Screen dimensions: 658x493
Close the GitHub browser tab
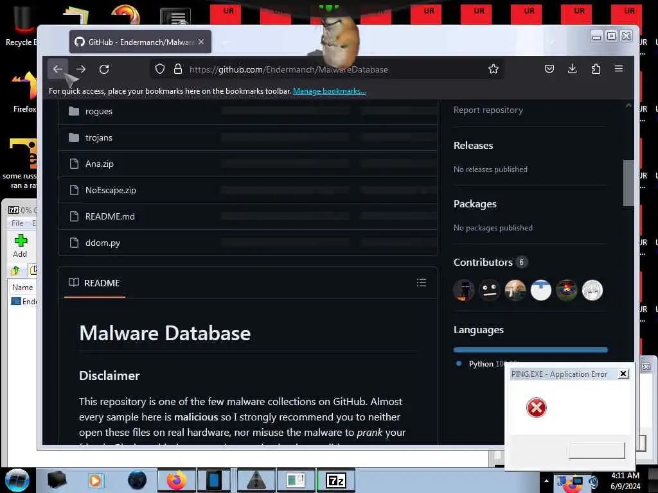click(201, 42)
